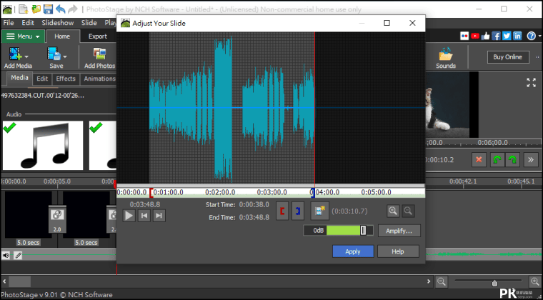Toggle soundtrack mute speaker icon
The image size is (543, 300).
click(6, 256)
